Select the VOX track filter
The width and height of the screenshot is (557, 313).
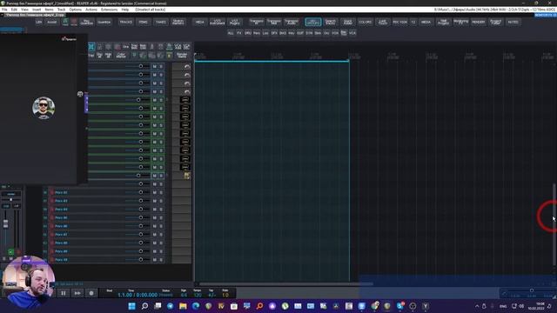point(335,33)
